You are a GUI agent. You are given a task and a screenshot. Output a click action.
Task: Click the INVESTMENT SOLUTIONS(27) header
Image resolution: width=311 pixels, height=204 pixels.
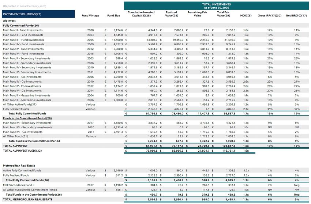point(38,14)
